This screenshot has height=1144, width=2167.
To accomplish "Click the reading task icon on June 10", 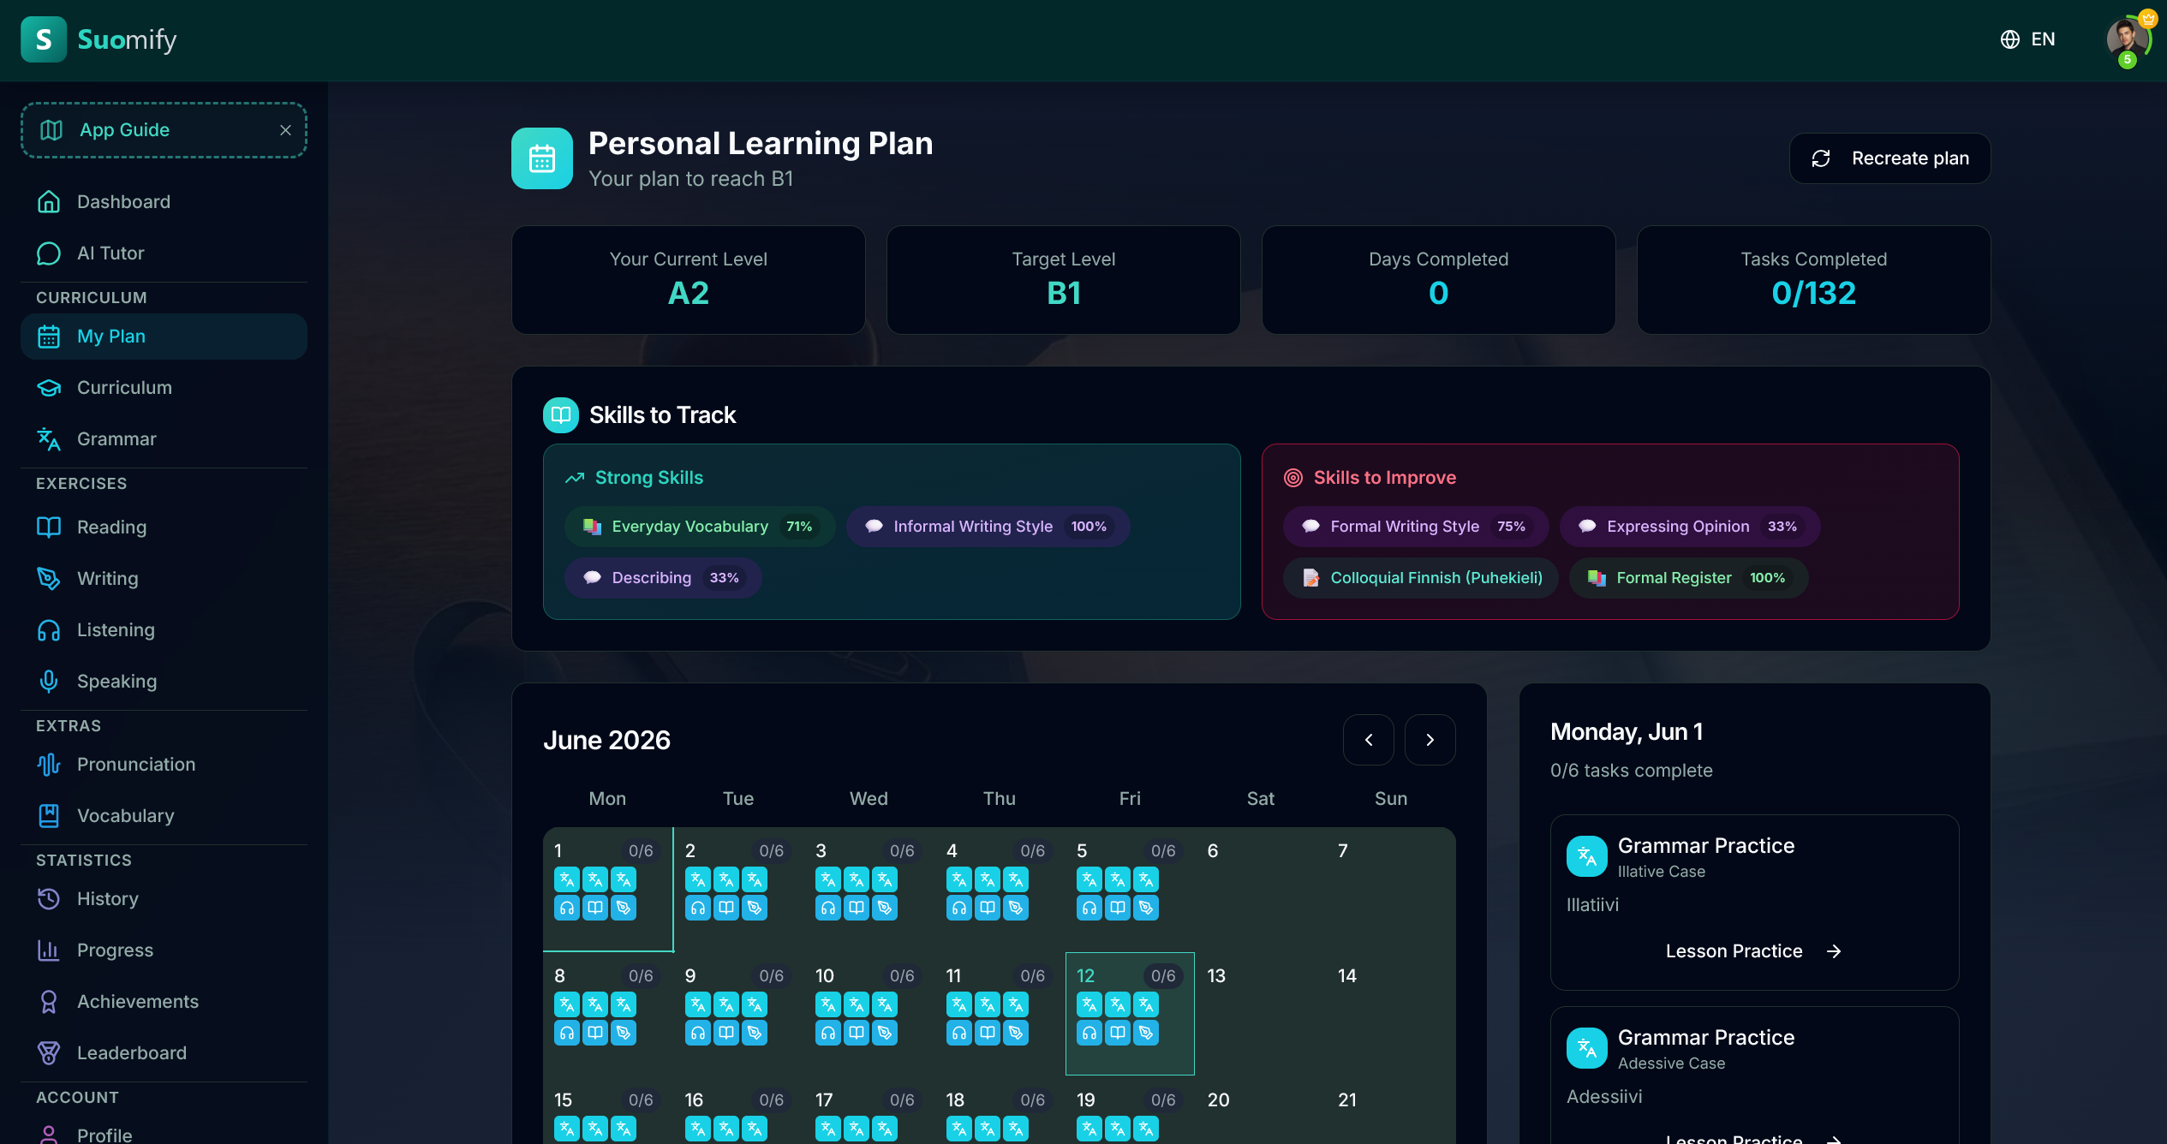I will click(x=857, y=1033).
